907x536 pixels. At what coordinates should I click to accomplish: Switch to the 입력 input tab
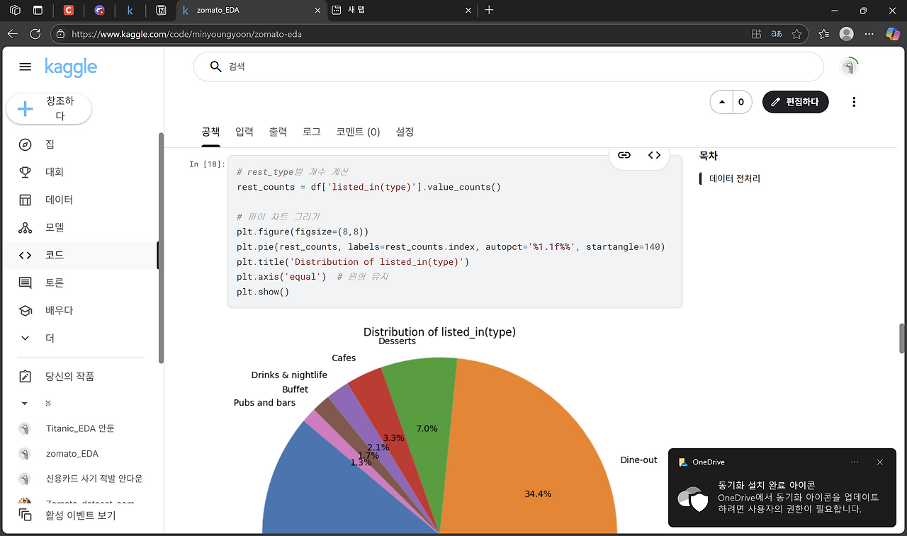(x=244, y=132)
